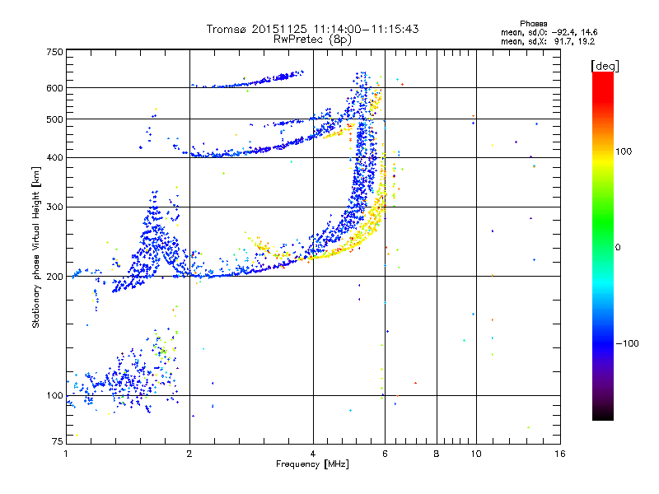Click the black bottom of the phase colorbar
This screenshot has width=659, height=494.
pos(603,414)
